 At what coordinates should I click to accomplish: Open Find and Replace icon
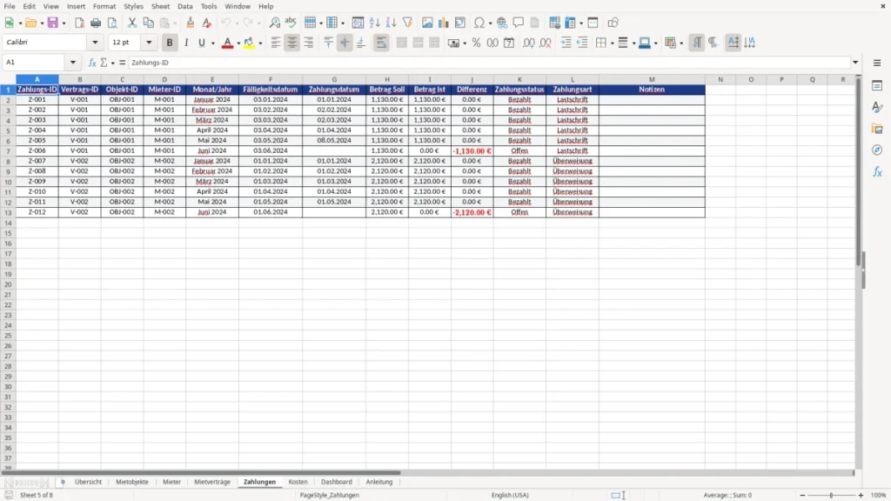pos(274,23)
